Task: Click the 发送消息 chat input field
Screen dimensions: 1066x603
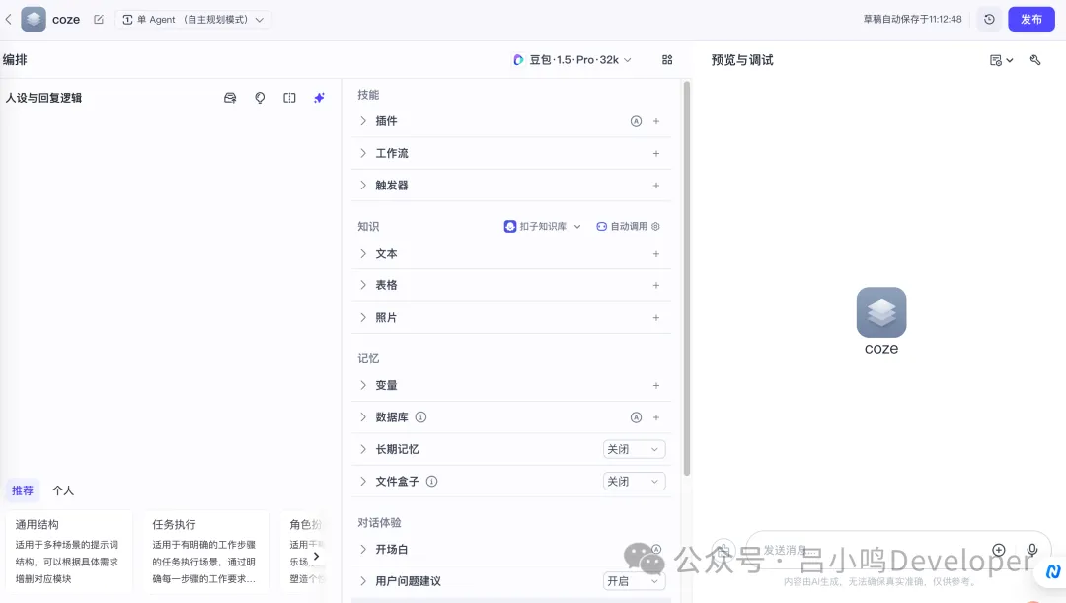Action: pyautogui.click(x=897, y=550)
